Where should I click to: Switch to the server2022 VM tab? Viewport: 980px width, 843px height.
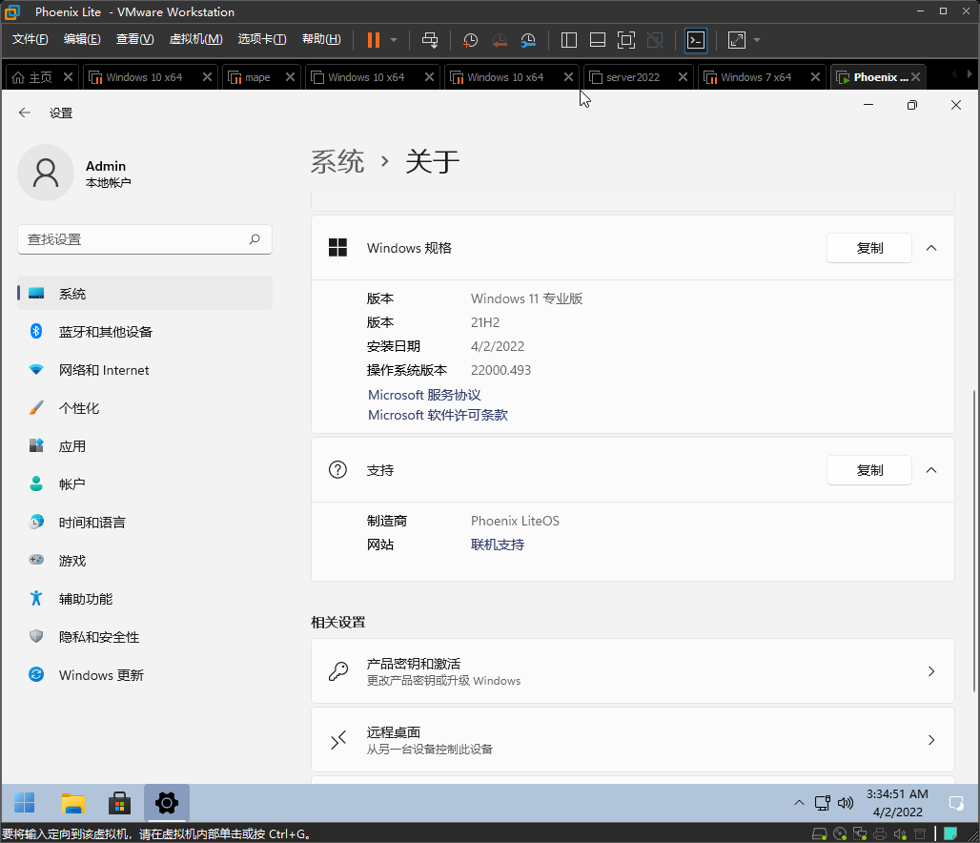coord(632,77)
